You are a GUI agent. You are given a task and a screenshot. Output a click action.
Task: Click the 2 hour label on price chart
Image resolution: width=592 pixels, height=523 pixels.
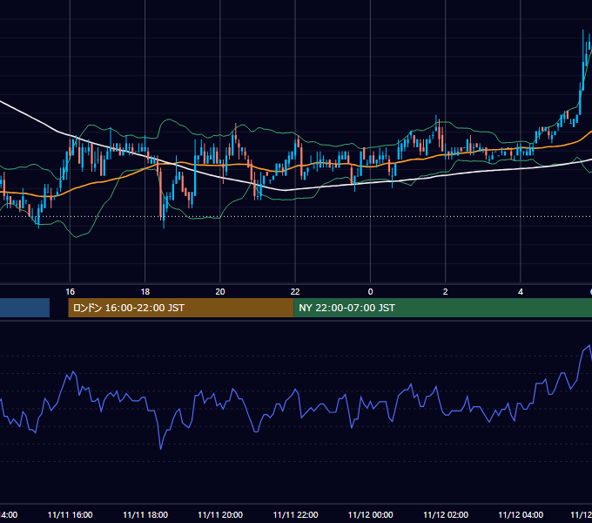tap(446, 292)
